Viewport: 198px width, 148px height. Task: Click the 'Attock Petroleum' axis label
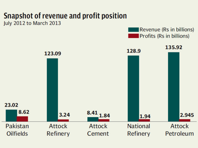(179, 130)
